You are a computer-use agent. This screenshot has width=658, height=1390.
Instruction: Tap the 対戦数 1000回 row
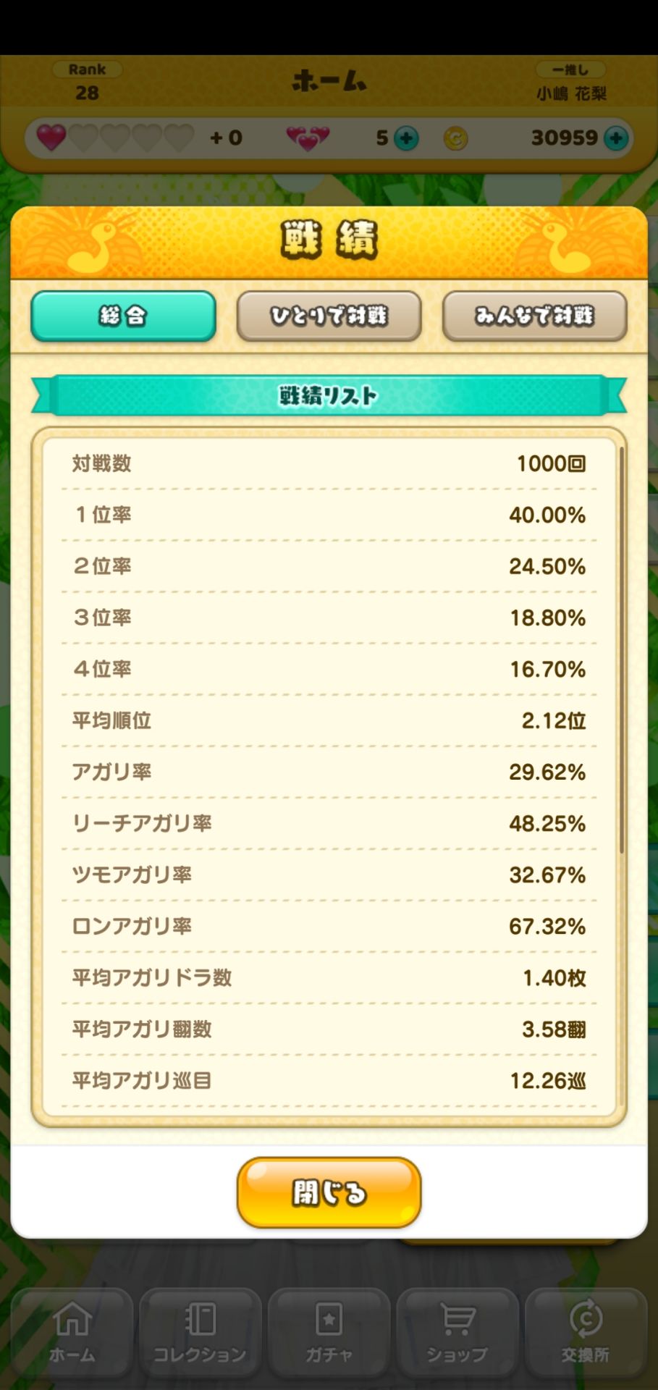point(329,463)
